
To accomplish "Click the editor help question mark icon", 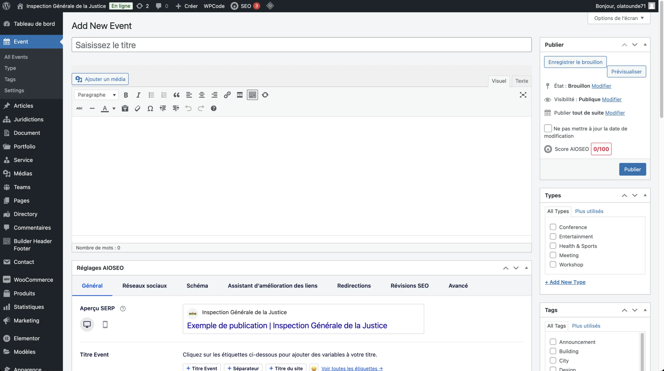I will tap(213, 108).
